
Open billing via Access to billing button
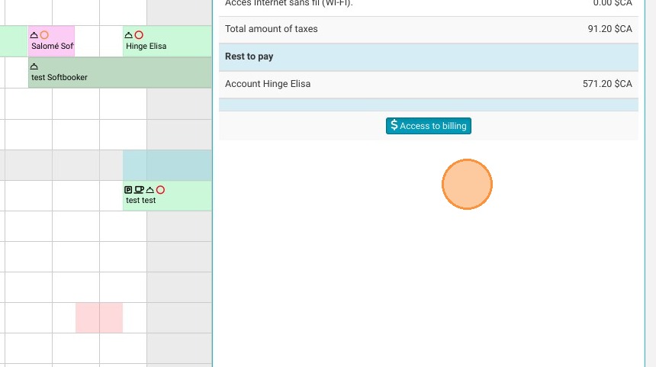click(x=429, y=126)
